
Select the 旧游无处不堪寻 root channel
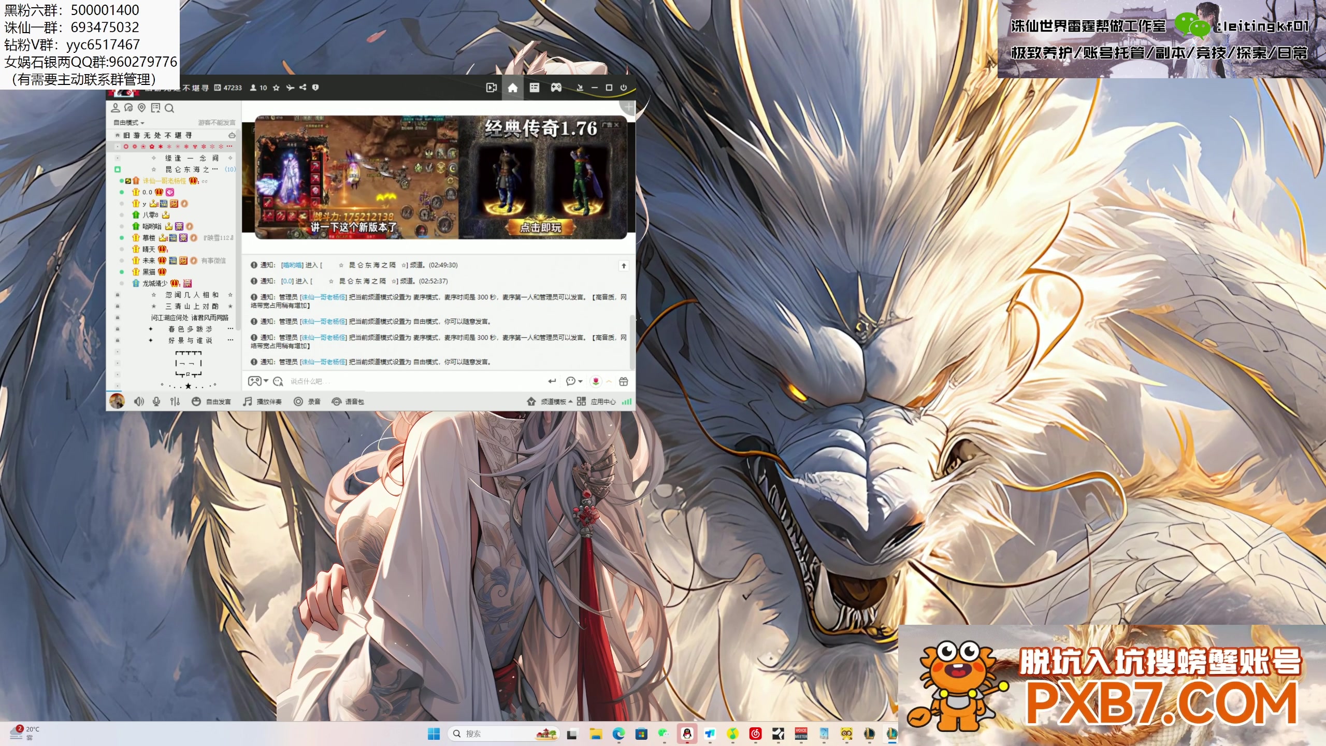(x=157, y=135)
